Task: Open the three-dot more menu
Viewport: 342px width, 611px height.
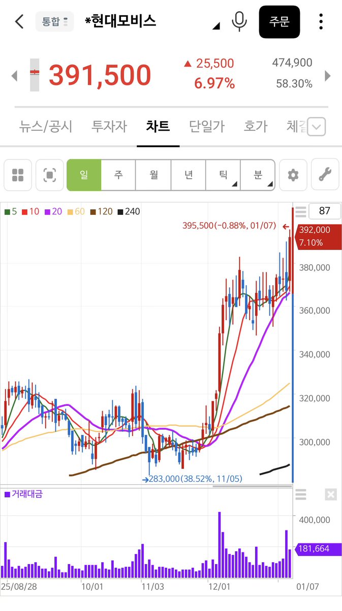Action: coord(321,21)
